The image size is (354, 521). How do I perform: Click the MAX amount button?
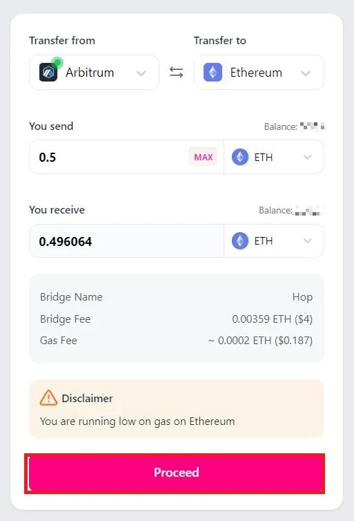(203, 157)
